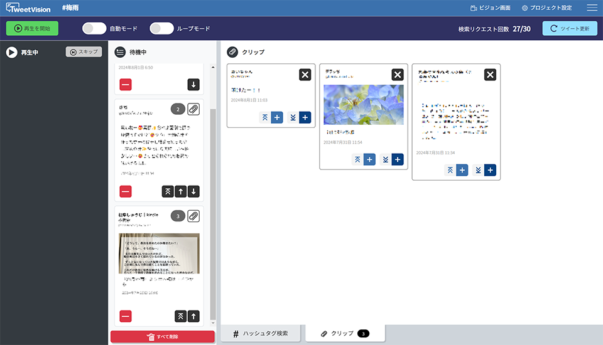Viewport: 603px width, 345px height.
Task: Open プロジェクト設定 from the header
Action: click(546, 8)
